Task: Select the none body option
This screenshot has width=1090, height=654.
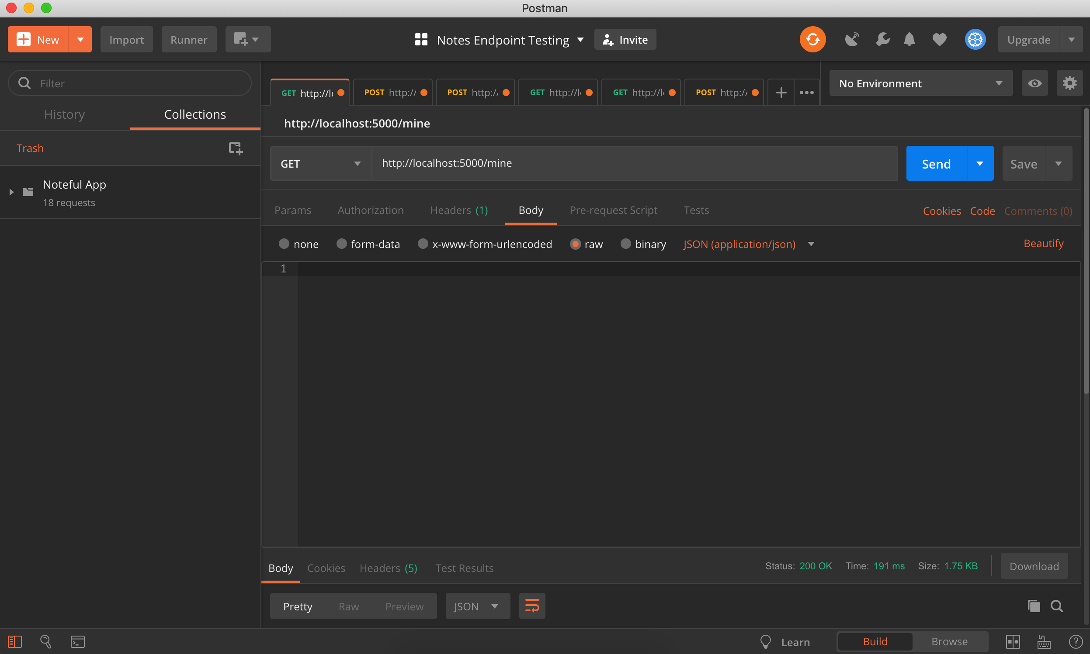Action: (x=284, y=244)
